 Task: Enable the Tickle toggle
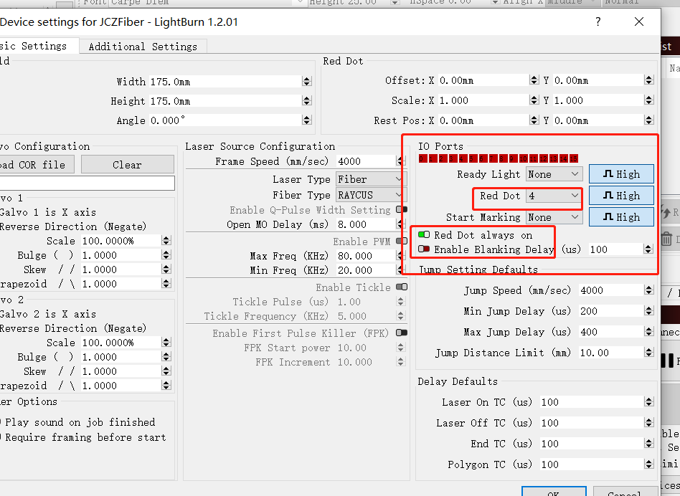pyautogui.click(x=401, y=287)
